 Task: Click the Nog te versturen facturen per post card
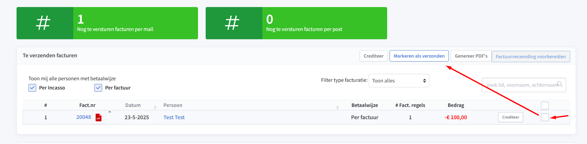pos(296,23)
